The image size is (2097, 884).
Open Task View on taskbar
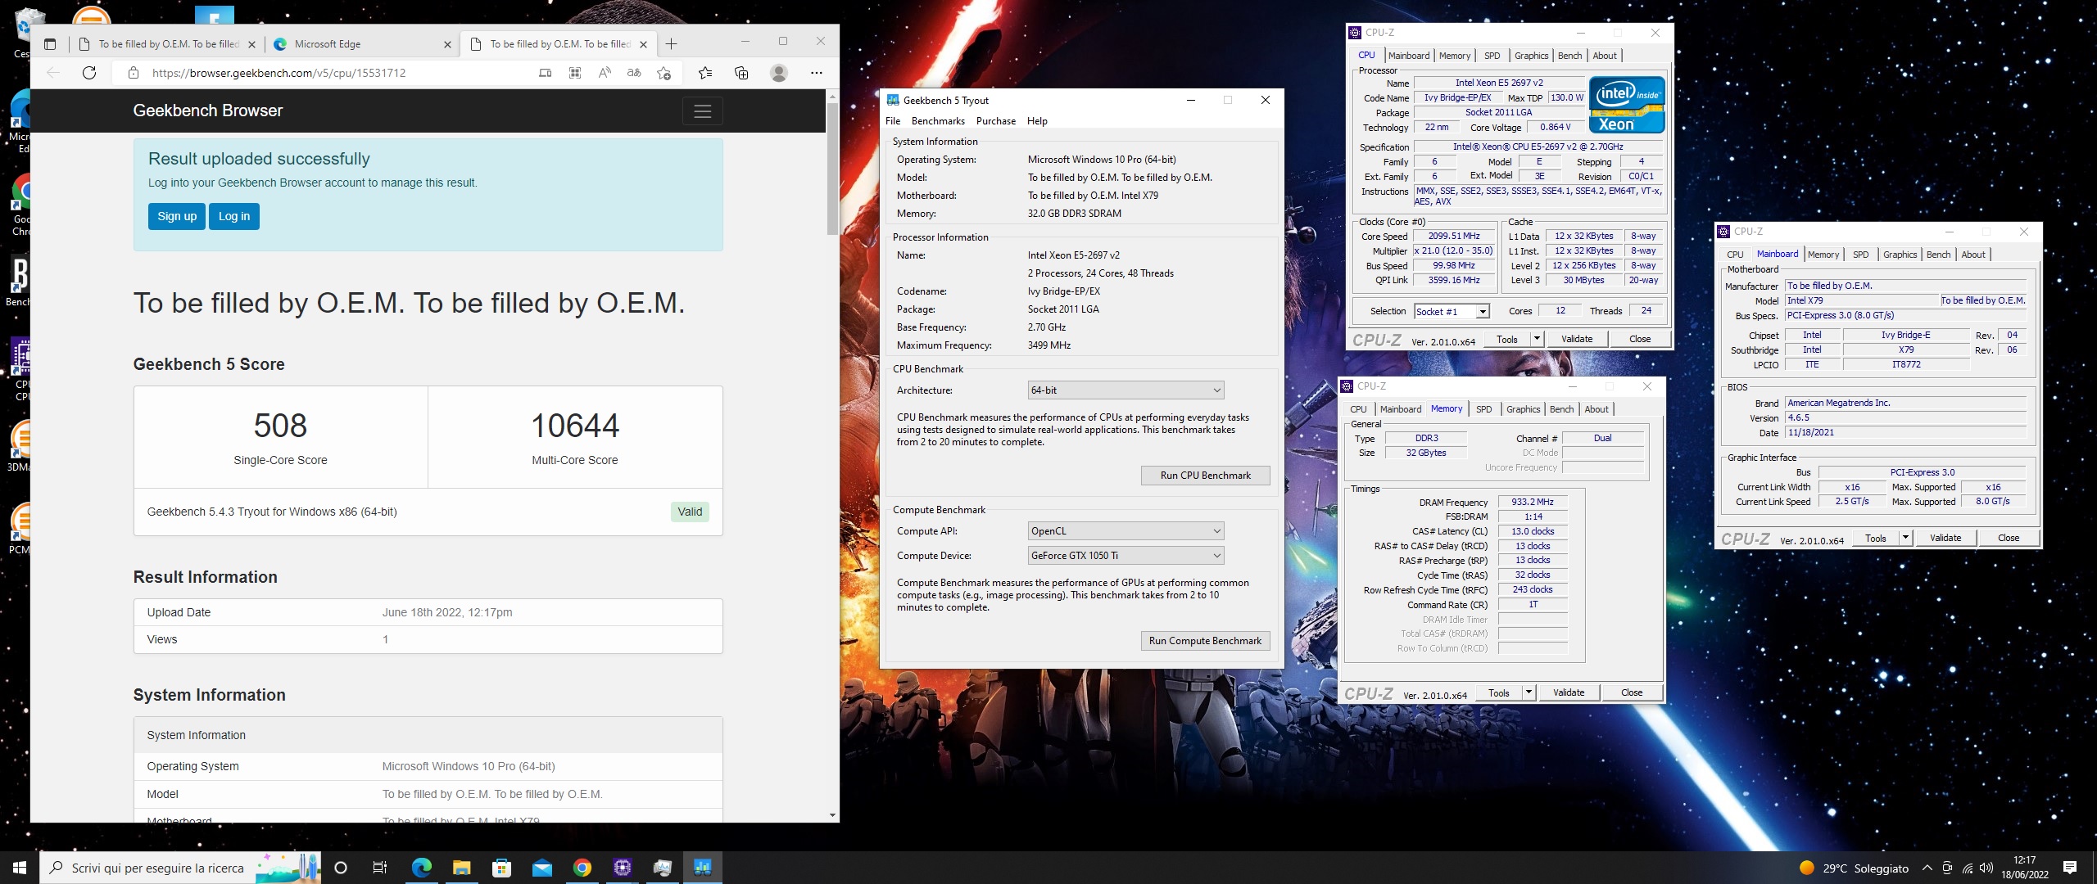380,868
